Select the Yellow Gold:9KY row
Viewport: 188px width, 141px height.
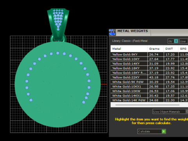click(x=149, y=54)
